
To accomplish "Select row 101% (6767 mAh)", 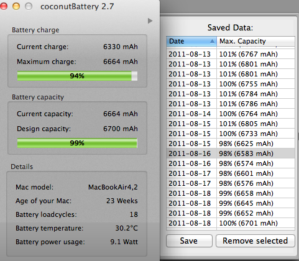I will [231, 54].
